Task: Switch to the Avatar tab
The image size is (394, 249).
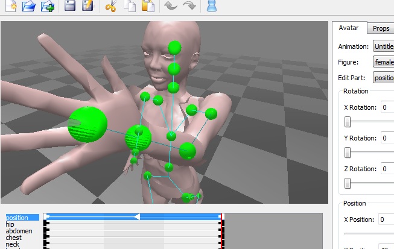Action: [x=349, y=28]
